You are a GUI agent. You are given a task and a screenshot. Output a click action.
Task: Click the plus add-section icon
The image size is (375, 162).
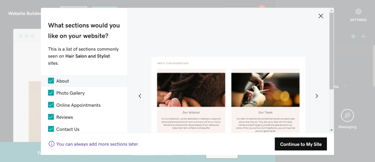coord(363,37)
